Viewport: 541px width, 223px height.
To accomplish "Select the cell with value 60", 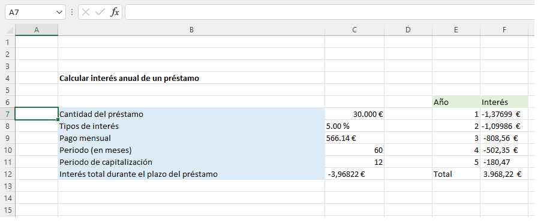I will (354, 150).
